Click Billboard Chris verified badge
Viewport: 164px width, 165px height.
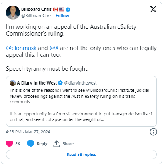coord(68,10)
